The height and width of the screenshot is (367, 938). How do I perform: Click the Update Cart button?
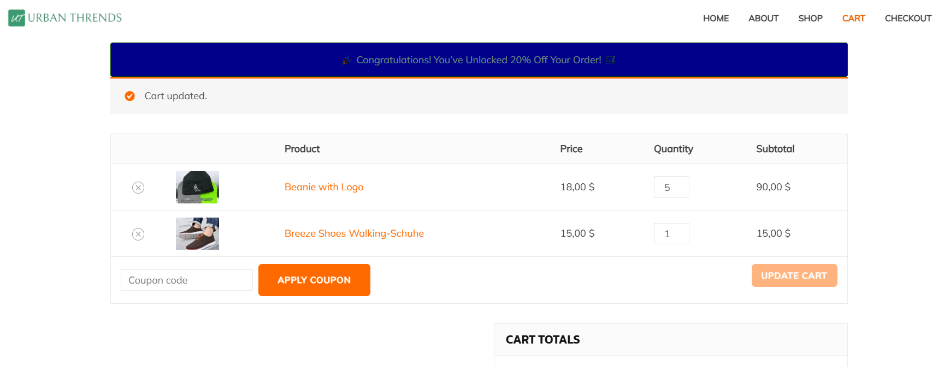(794, 275)
